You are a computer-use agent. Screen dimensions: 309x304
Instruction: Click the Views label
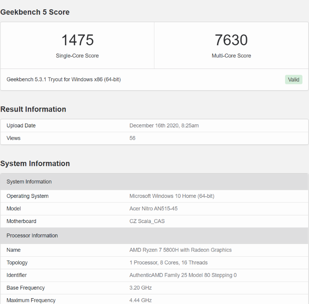pos(14,138)
